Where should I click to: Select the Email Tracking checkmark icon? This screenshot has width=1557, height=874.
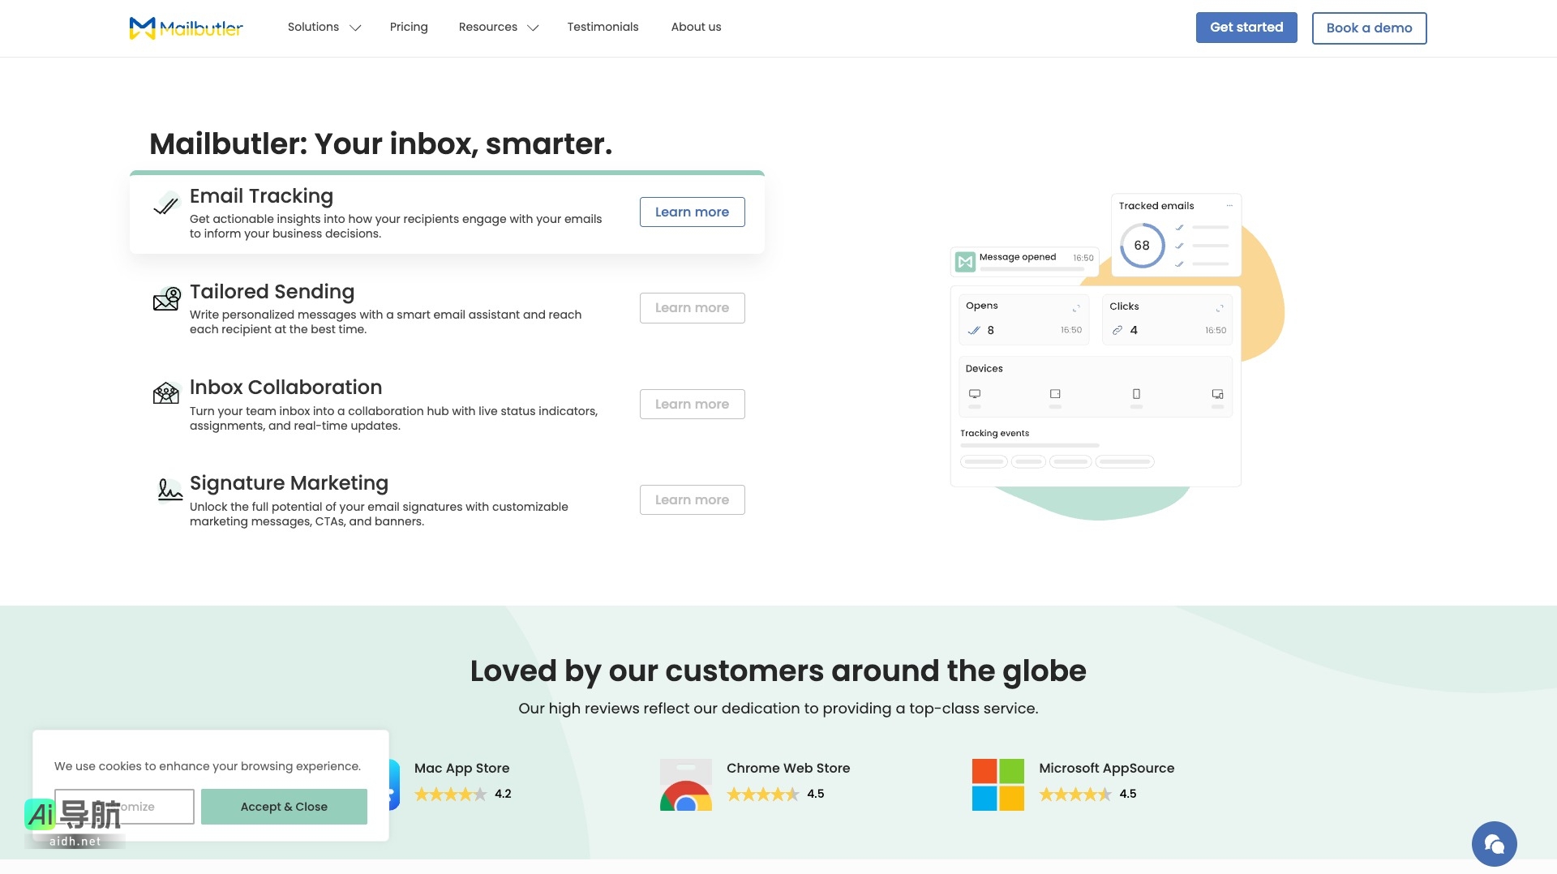(166, 204)
